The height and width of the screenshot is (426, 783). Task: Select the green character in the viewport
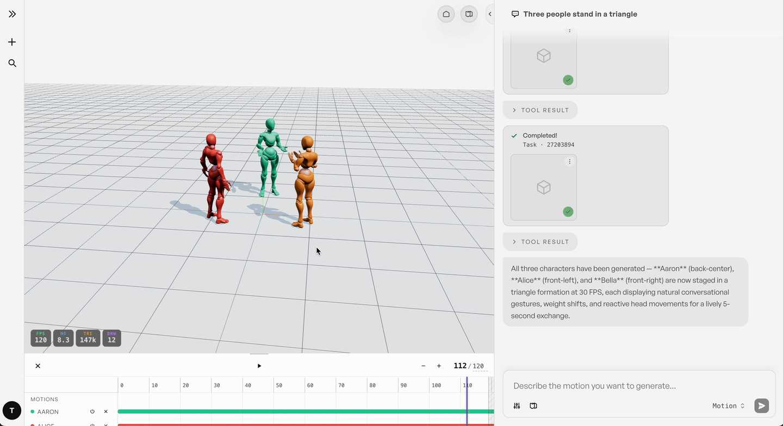tap(269, 156)
